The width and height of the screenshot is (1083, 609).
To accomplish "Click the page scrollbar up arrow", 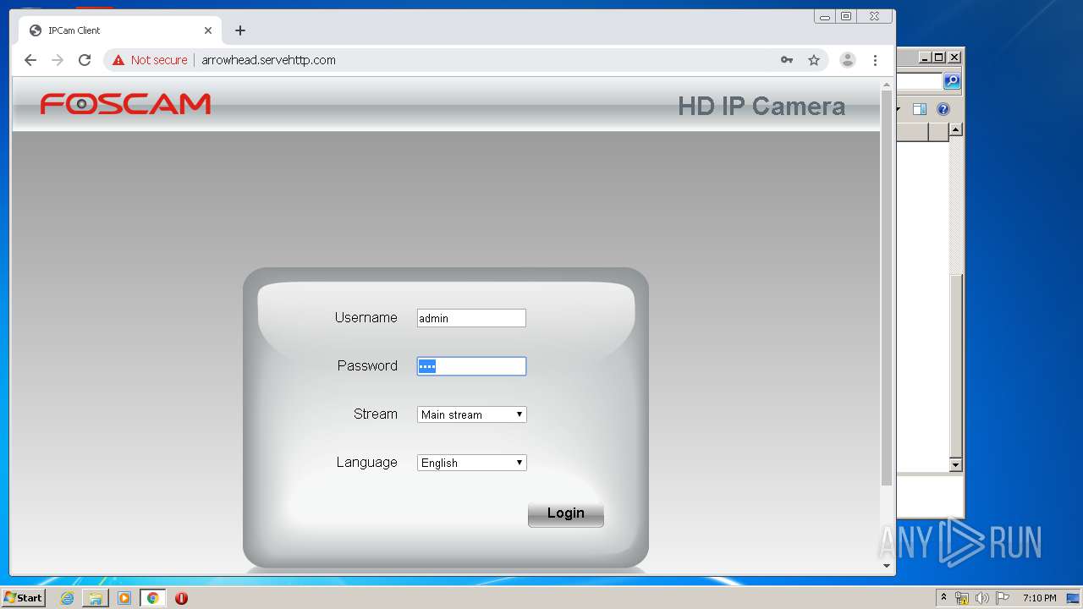I will [x=887, y=85].
